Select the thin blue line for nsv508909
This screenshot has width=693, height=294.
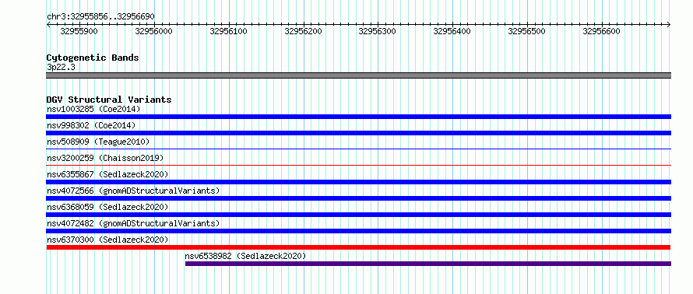[x=359, y=149]
